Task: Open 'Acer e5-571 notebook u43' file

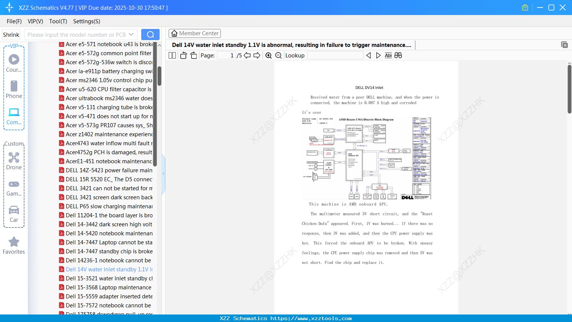Action: [x=106, y=44]
